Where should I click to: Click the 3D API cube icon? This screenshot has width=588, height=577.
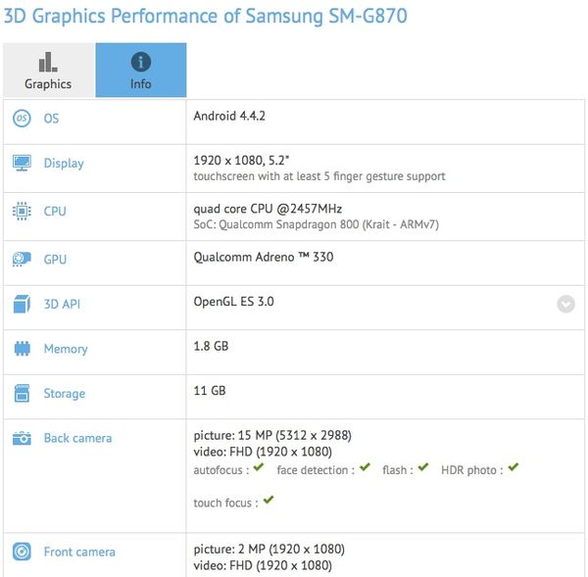point(22,304)
